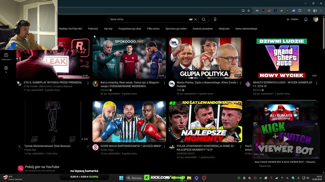Open the "SPOKOOOOJNIE" football video thumbnail

coord(129,58)
